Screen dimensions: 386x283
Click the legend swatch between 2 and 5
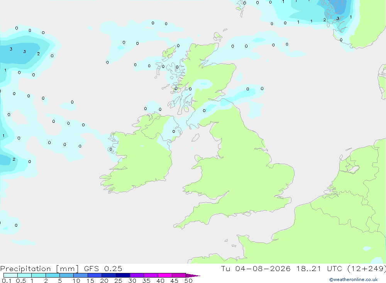point(52,275)
